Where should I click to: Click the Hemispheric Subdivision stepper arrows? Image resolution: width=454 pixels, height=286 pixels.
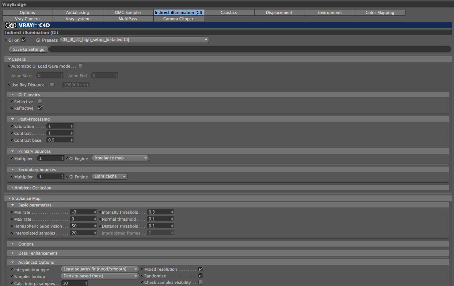point(95,226)
